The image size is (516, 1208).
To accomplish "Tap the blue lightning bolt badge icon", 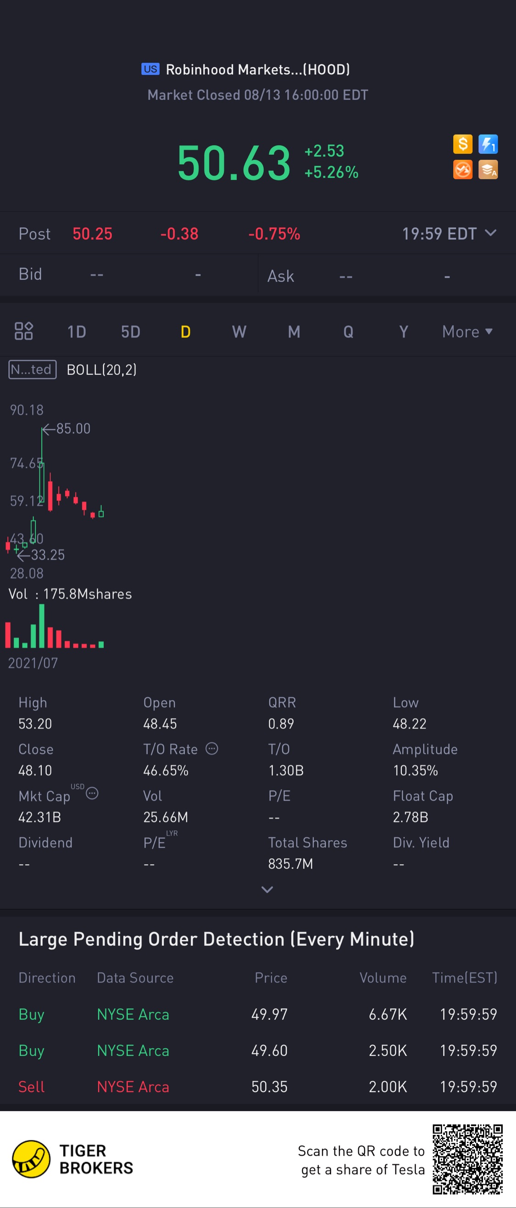I will (488, 144).
